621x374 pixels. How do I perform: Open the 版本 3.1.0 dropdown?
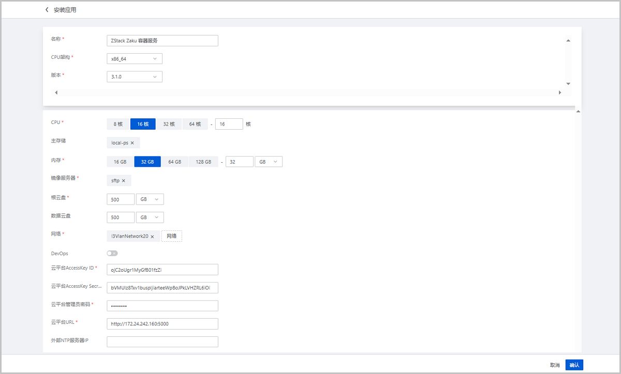tap(134, 77)
